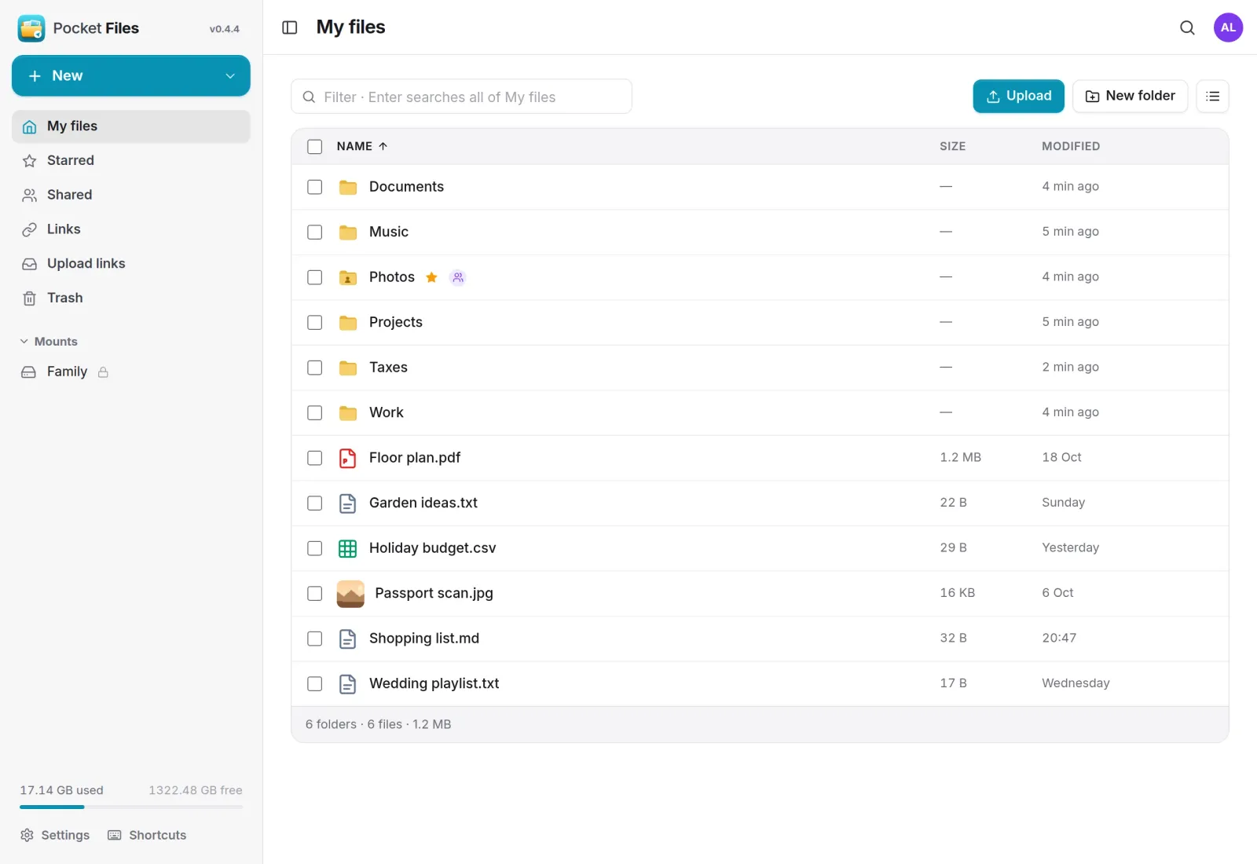Click the storage usage progress bar
The height and width of the screenshot is (864, 1257).
coord(131,807)
